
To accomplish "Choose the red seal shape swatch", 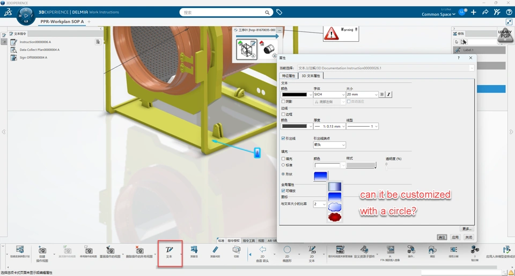I will coord(335,217).
